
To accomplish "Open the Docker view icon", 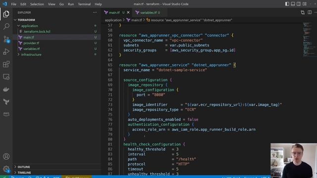I will 6,89.
